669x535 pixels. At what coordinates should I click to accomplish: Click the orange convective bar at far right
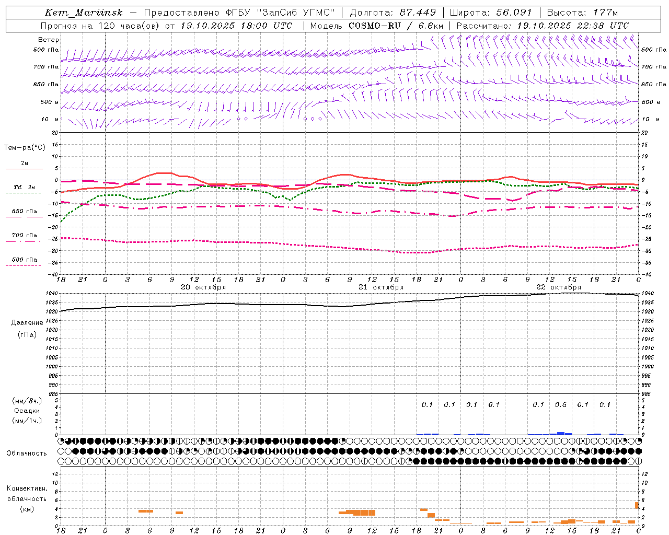[x=637, y=505]
